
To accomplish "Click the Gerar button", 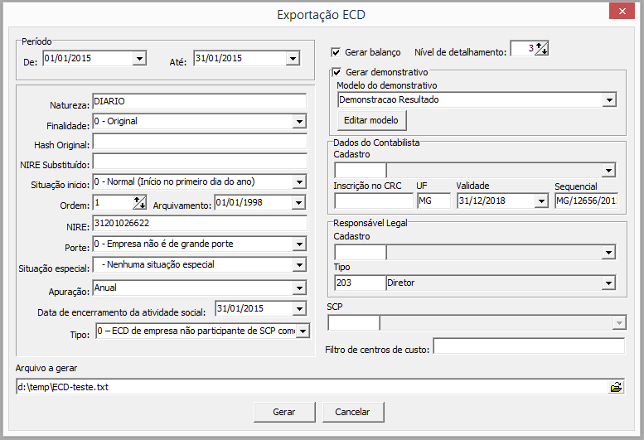I will (x=284, y=412).
